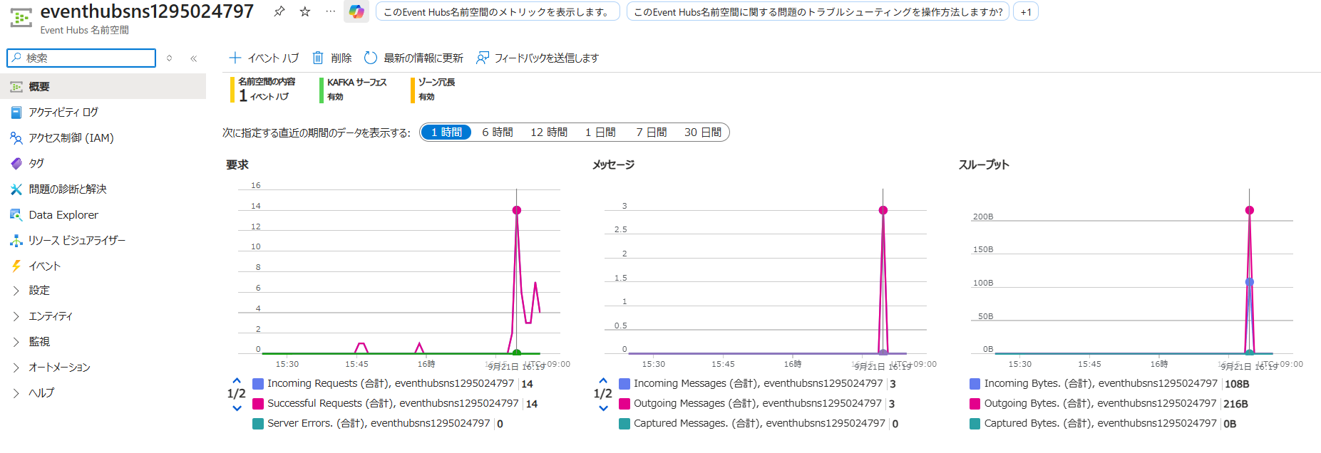Image resolution: width=1321 pixels, height=453 pixels.
Task: Click the refresh icon for 最新の情報に更新
Action: tap(371, 58)
